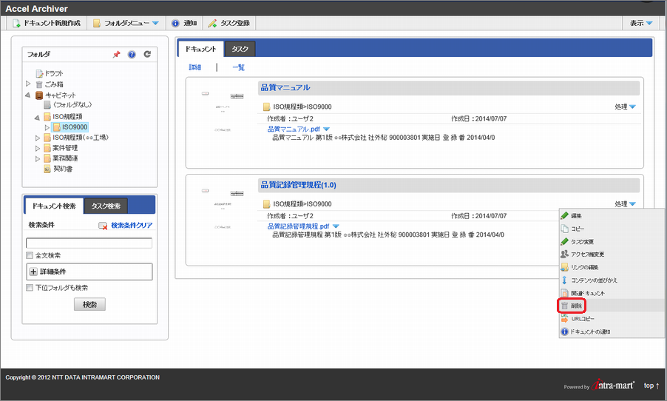667x401 pixels.
Task: Click the search keyword input field
Action: tap(89, 242)
